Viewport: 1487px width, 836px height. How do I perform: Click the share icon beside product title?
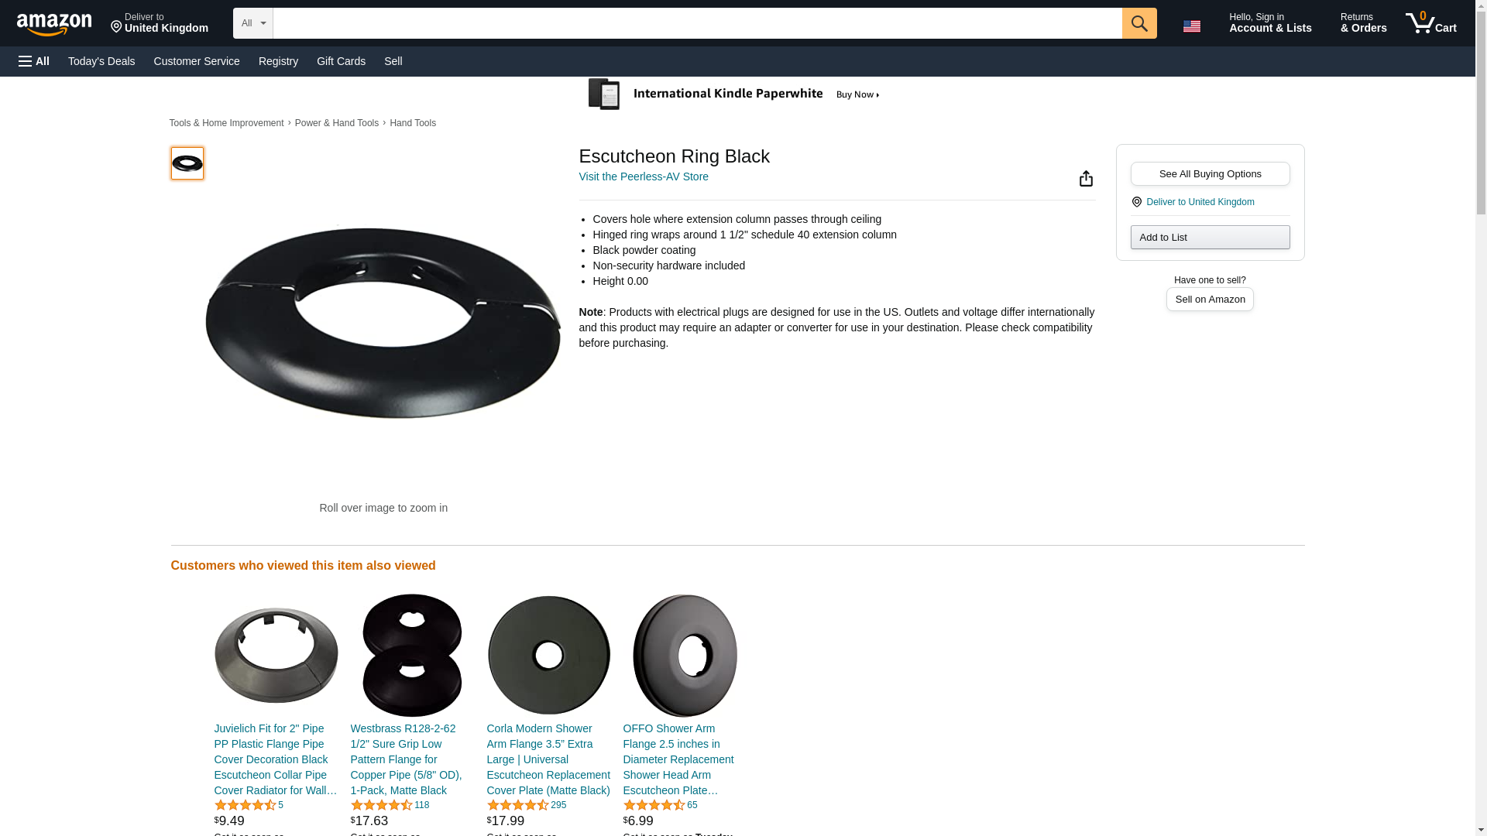click(x=1086, y=179)
